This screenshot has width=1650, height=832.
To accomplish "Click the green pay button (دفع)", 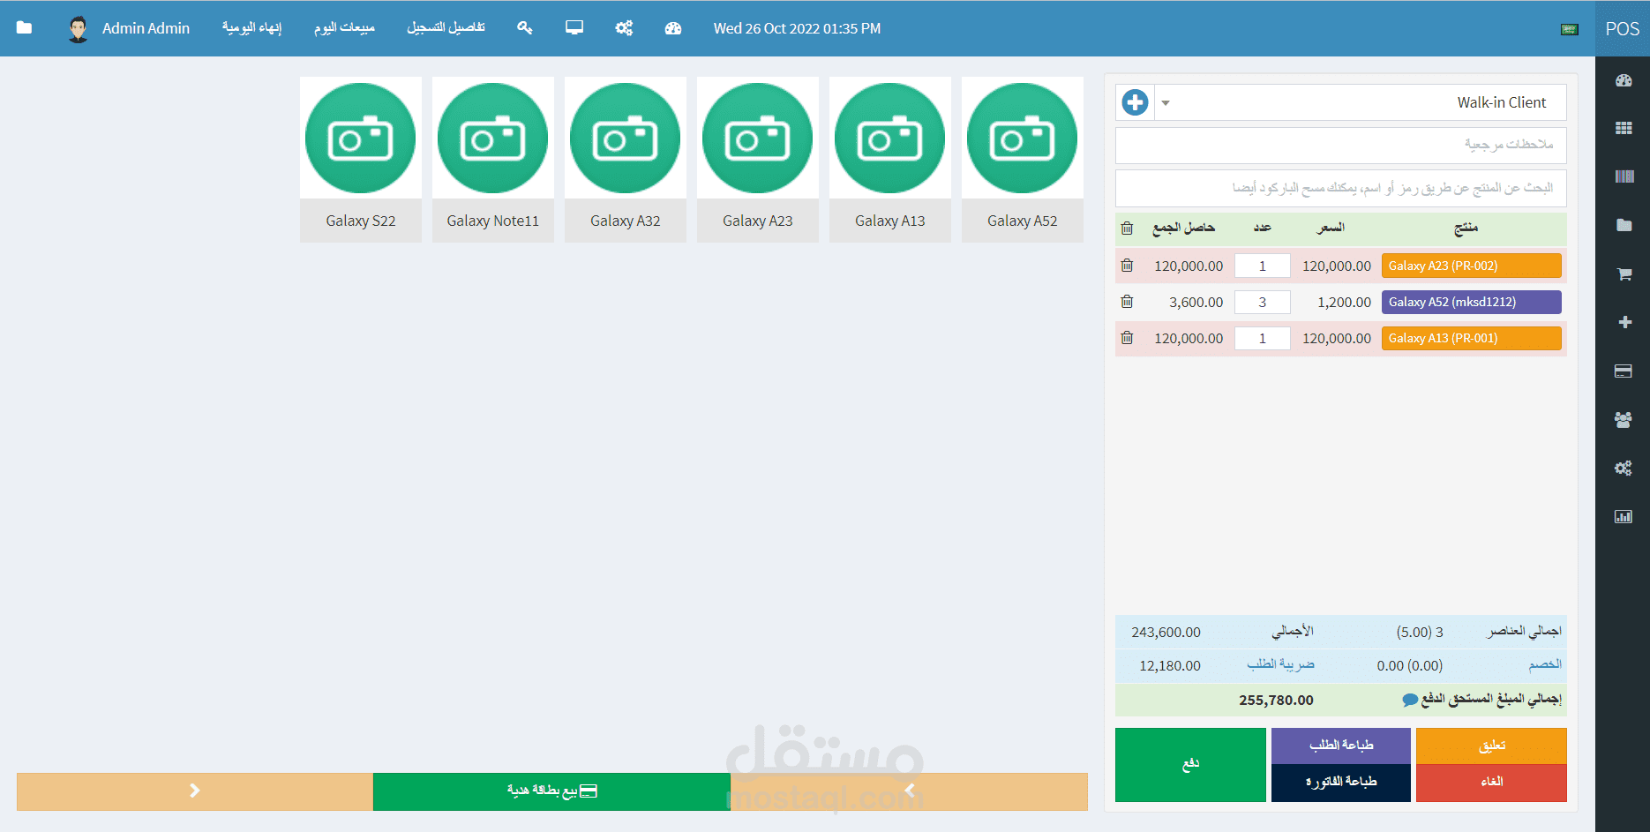I will coord(1190,765).
